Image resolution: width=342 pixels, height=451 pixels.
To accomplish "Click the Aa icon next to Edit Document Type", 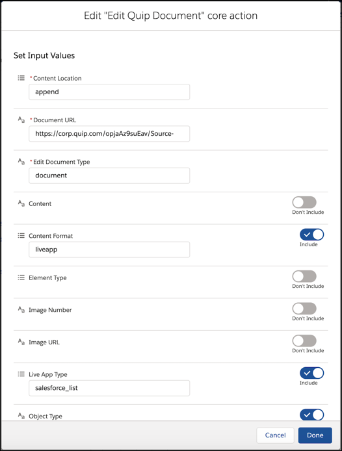I will pos(21,161).
